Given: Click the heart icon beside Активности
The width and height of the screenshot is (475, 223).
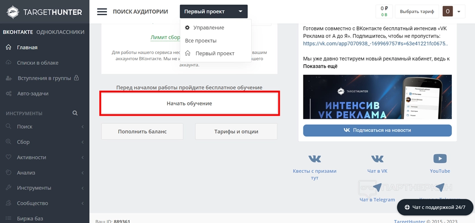Looking at the screenshot, I should [8, 157].
